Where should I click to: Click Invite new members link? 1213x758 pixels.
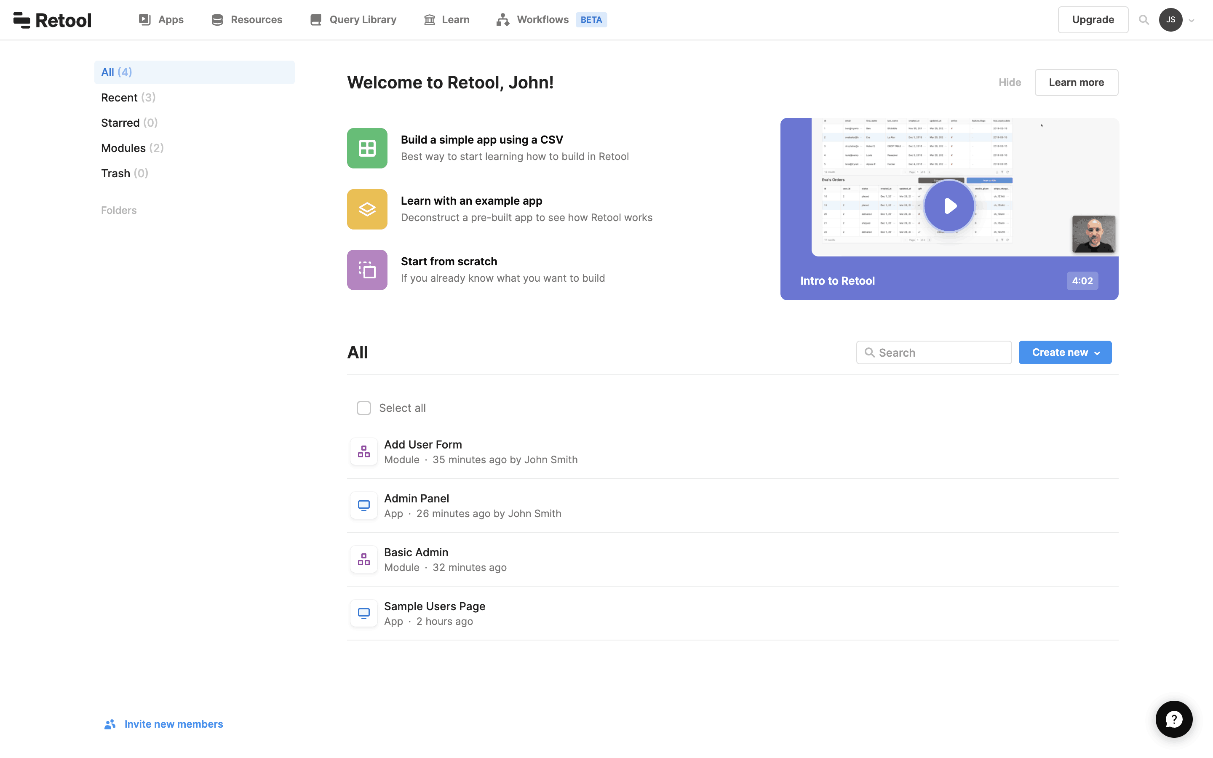click(x=173, y=724)
